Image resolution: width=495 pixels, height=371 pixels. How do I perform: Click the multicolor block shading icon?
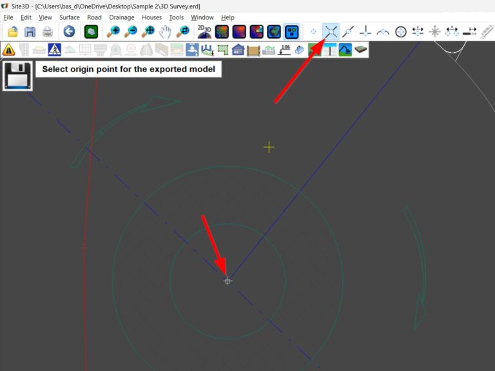tap(257, 32)
